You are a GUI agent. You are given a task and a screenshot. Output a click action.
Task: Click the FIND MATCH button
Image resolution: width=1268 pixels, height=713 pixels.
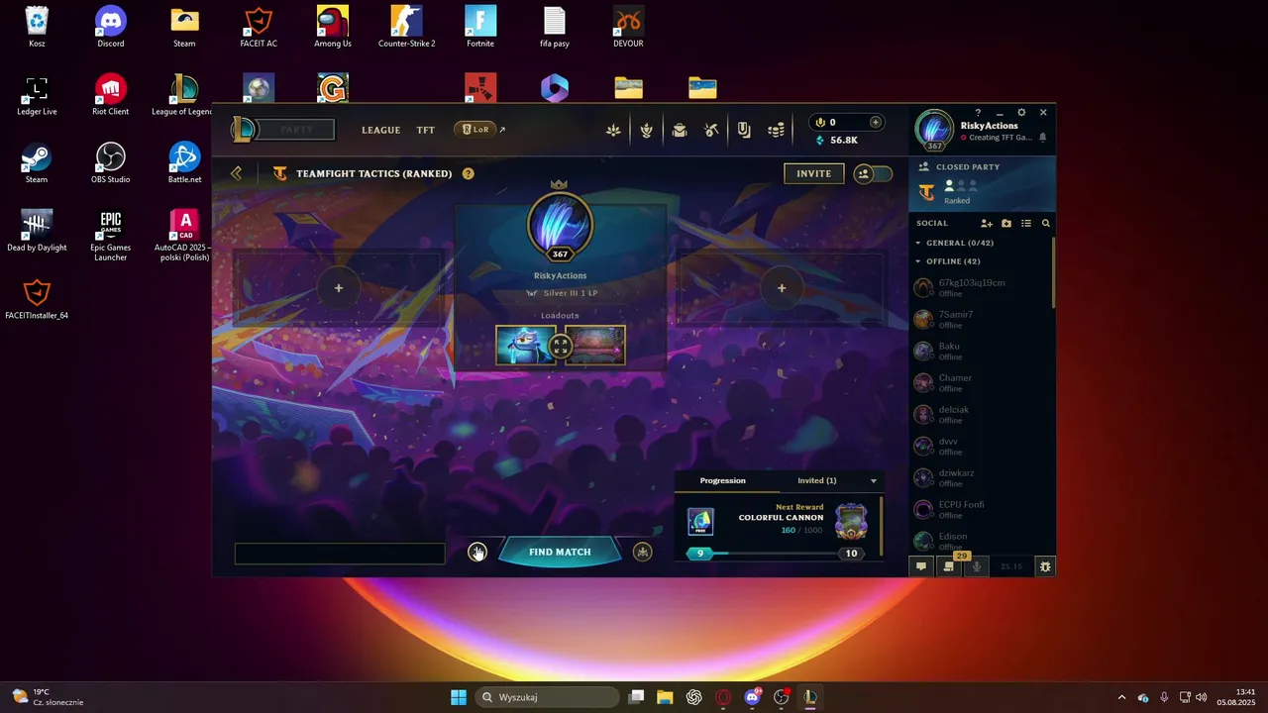click(560, 553)
